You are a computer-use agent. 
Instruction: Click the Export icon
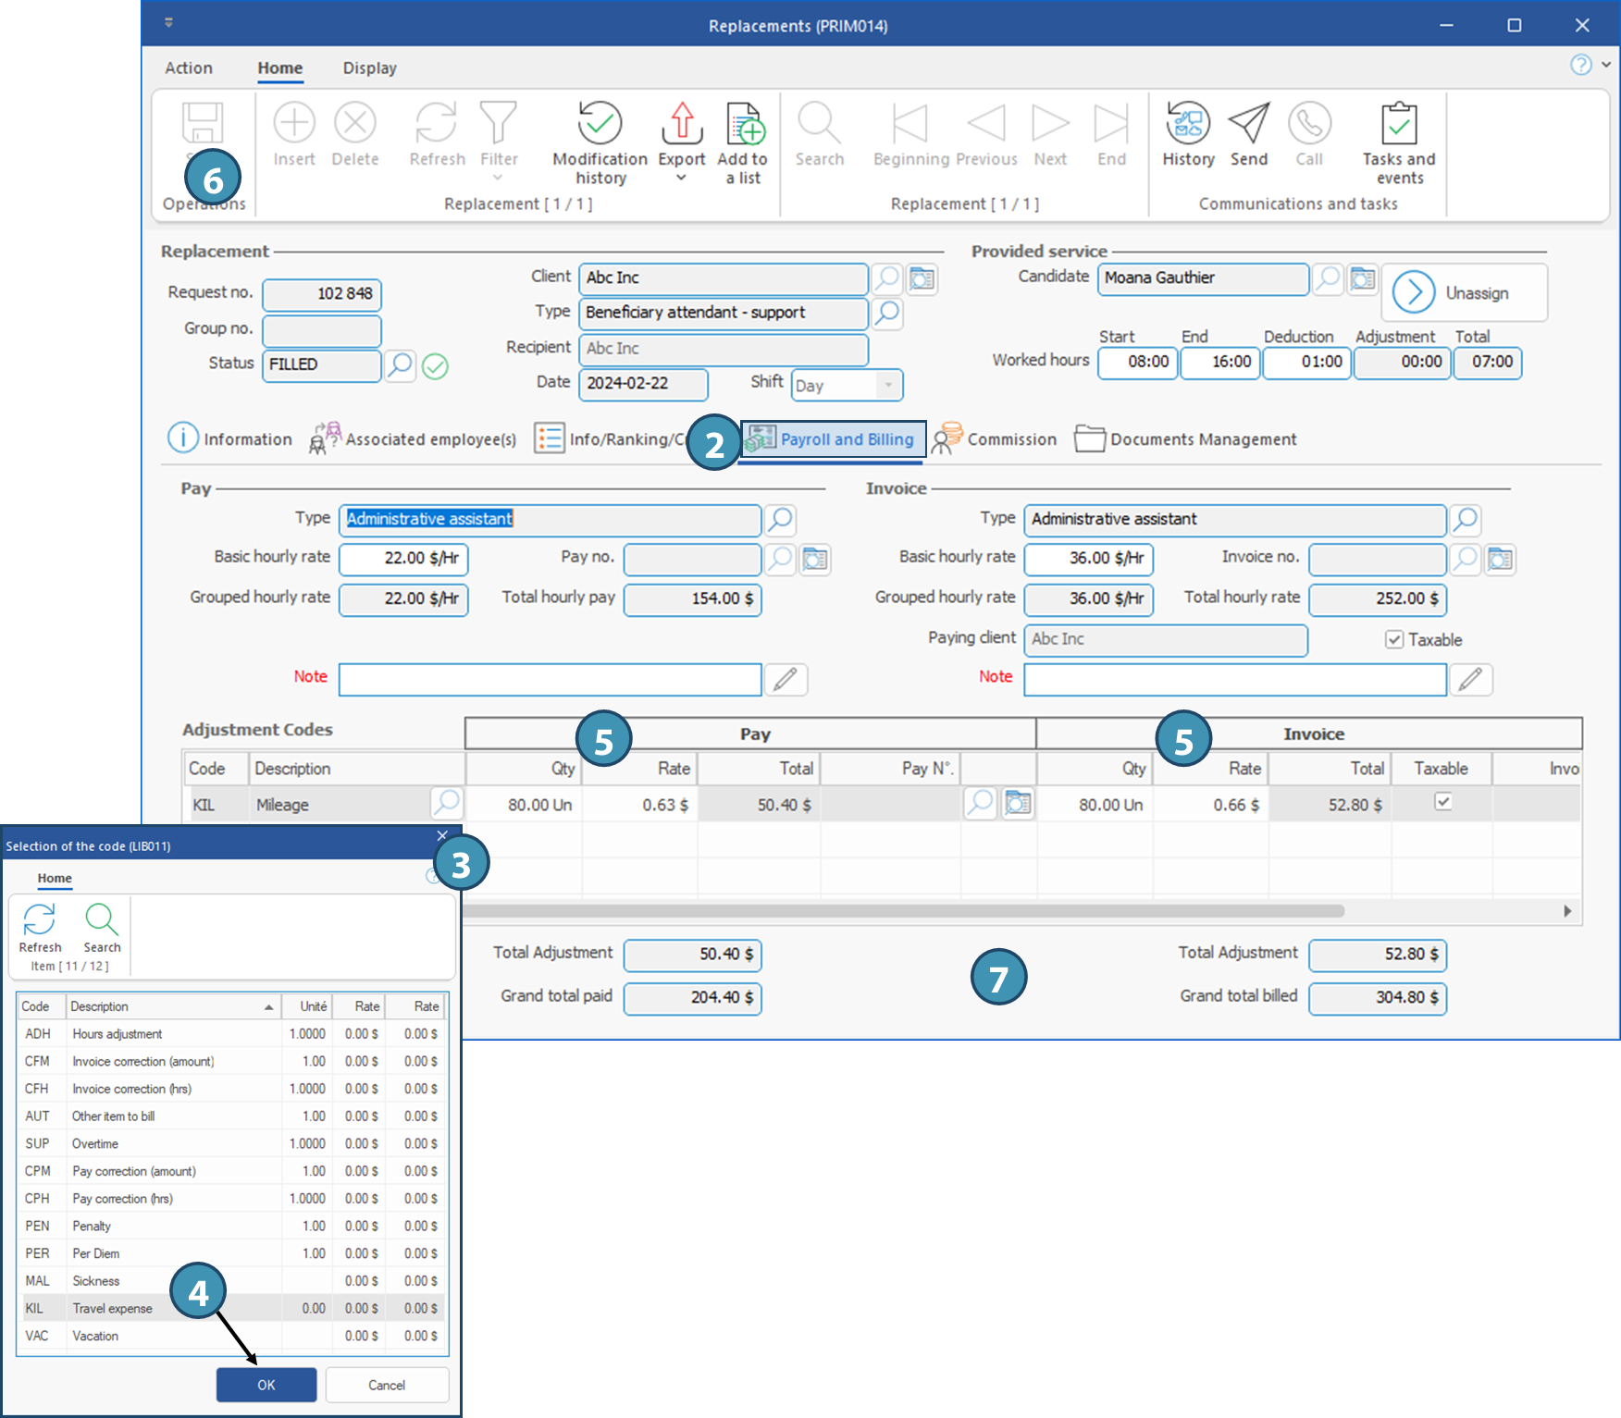point(682,124)
